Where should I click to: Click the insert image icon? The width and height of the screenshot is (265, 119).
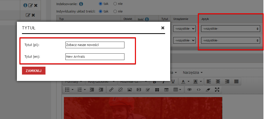tap(130, 90)
